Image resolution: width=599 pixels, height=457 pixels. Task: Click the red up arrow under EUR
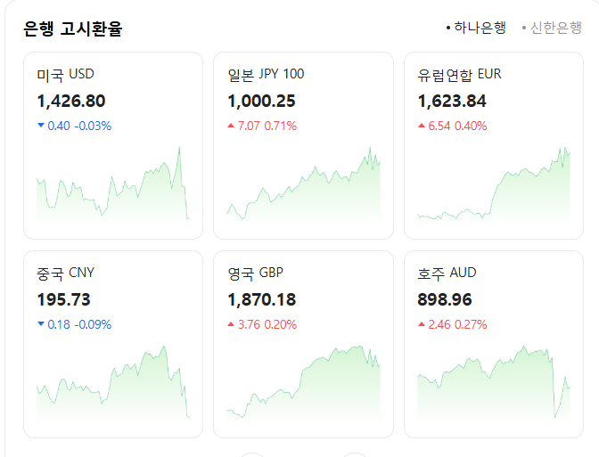point(422,126)
